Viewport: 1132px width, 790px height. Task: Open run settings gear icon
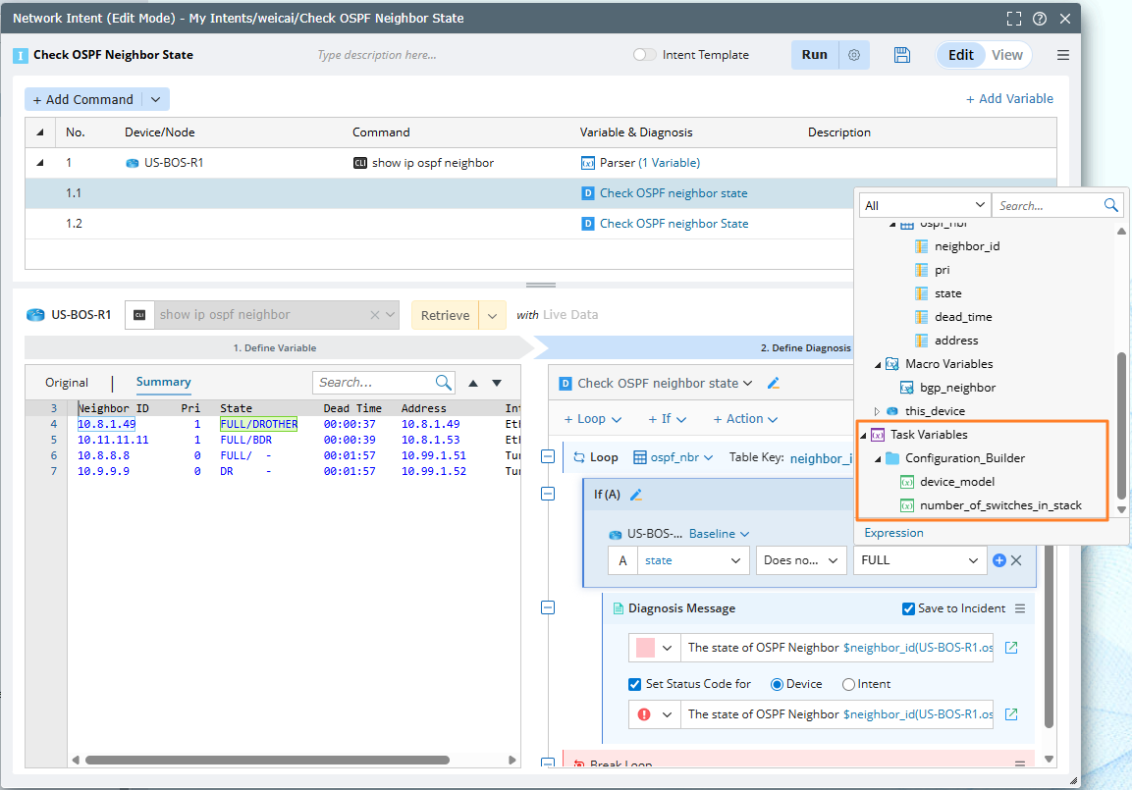[x=854, y=55]
